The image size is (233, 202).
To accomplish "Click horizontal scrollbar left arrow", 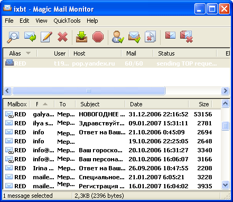I will 7,91.
